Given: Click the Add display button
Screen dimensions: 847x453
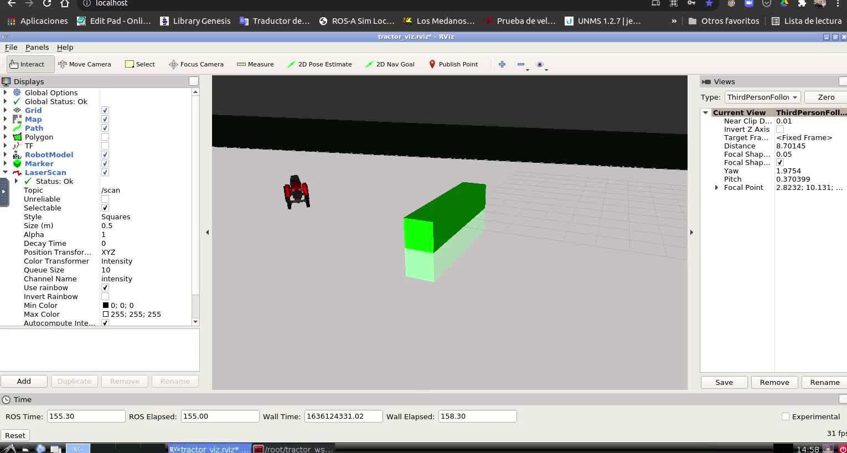Looking at the screenshot, I should pos(24,382).
